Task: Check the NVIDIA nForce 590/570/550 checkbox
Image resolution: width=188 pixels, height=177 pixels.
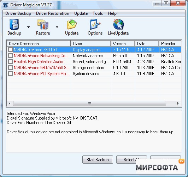Action: point(11,67)
